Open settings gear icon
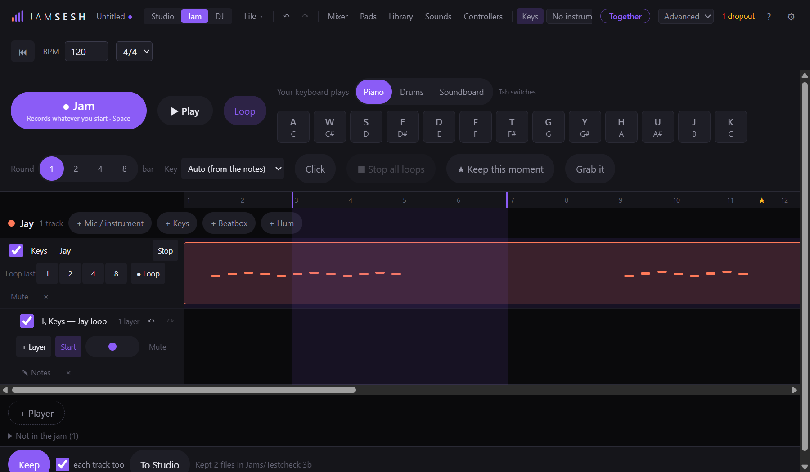Screen dimensions: 810x472 coord(791,17)
